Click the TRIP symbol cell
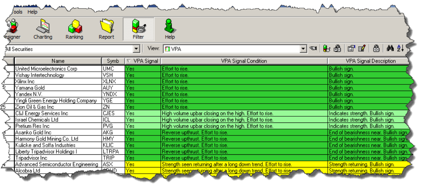 click(x=113, y=158)
